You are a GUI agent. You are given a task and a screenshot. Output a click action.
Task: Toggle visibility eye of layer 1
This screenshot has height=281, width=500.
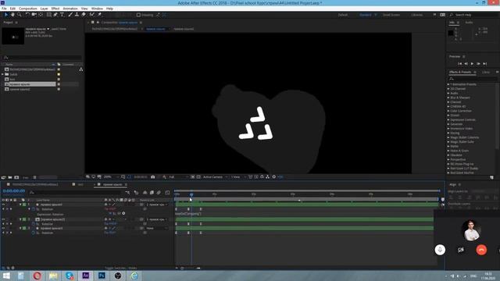point(3,205)
